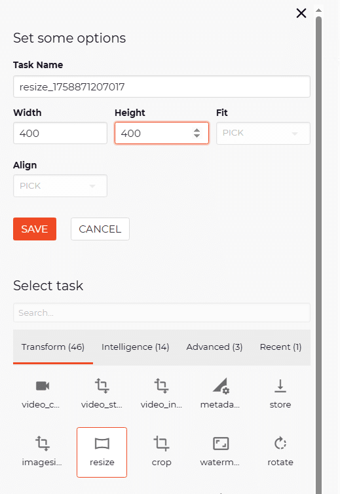
Task: Select the rotate task icon
Action: (280, 444)
